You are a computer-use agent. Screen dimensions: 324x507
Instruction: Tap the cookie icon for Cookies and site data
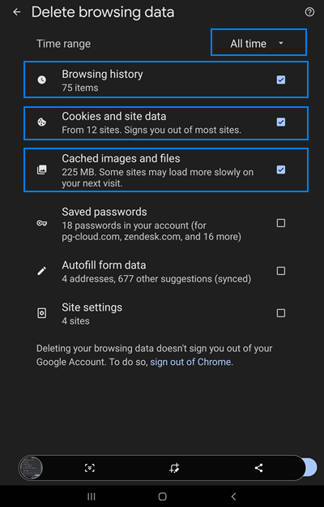coord(42,122)
